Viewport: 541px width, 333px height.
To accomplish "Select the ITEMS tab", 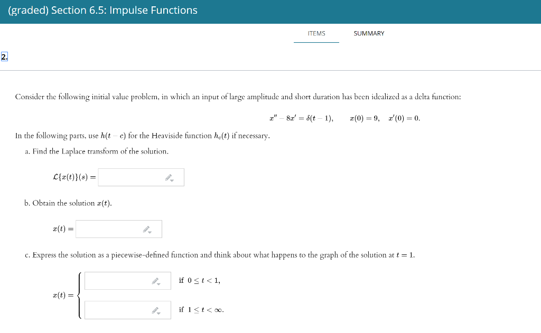I will click(316, 33).
